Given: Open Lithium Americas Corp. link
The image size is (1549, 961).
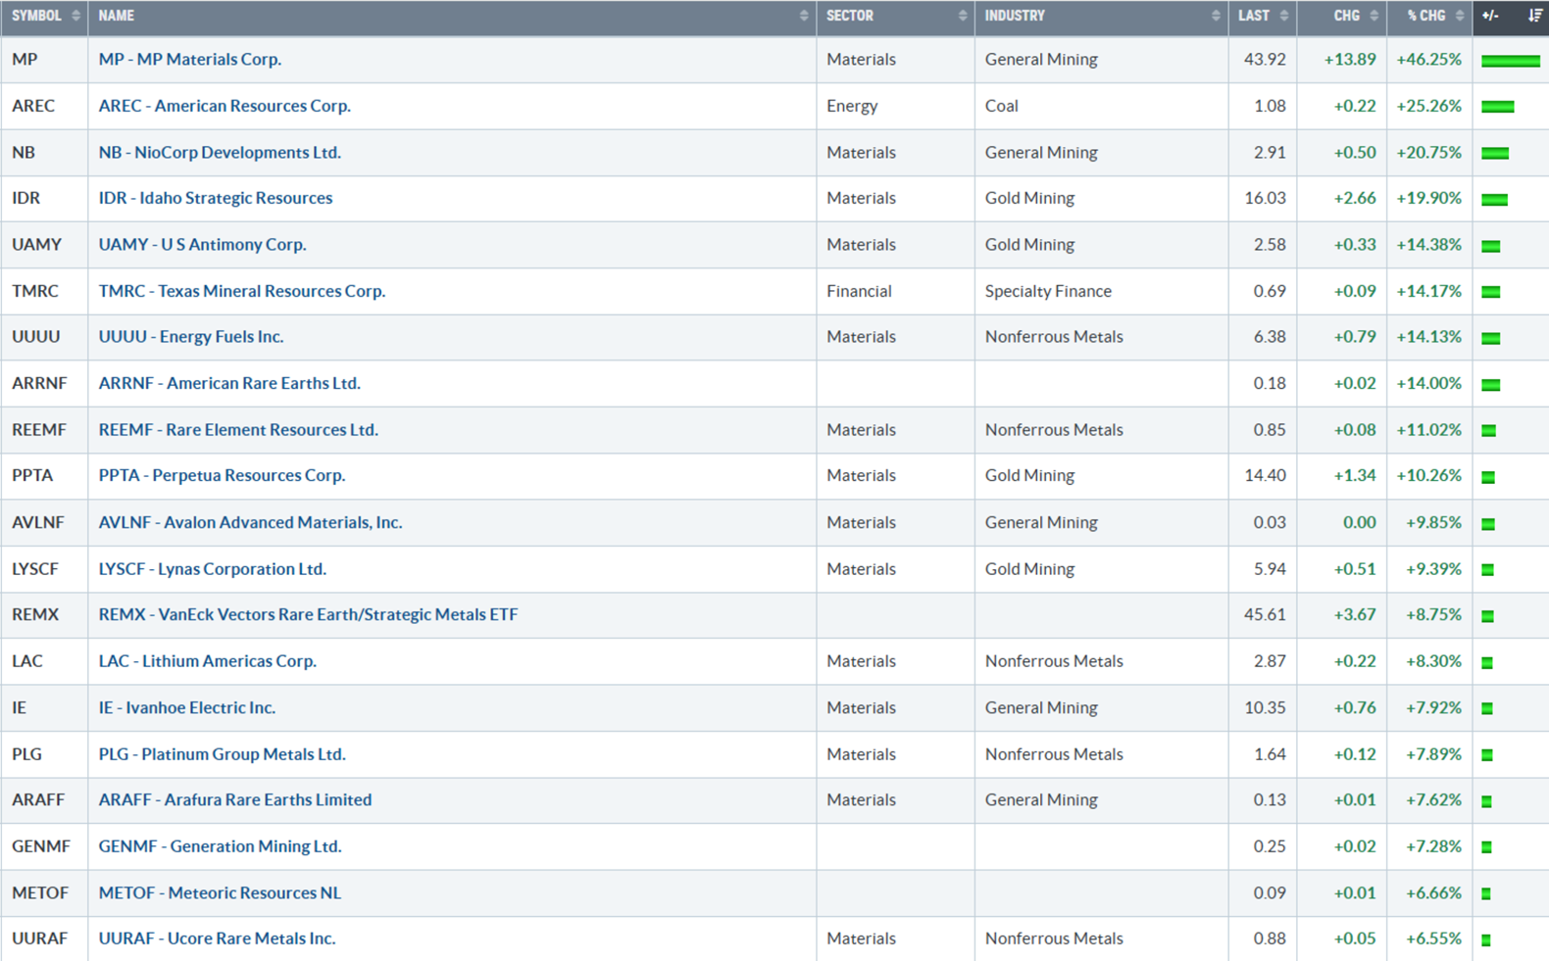Looking at the screenshot, I should [x=208, y=661].
